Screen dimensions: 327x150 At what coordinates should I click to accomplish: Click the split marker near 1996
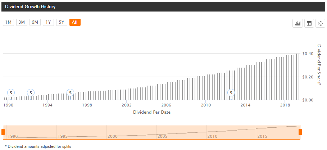pyautogui.click(x=71, y=93)
